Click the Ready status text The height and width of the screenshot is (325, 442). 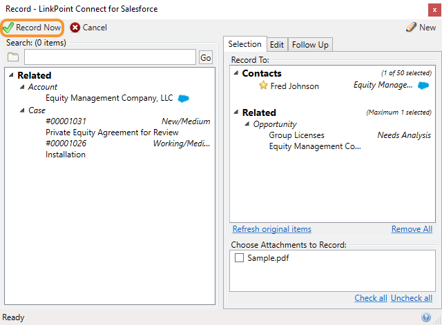[x=13, y=317]
